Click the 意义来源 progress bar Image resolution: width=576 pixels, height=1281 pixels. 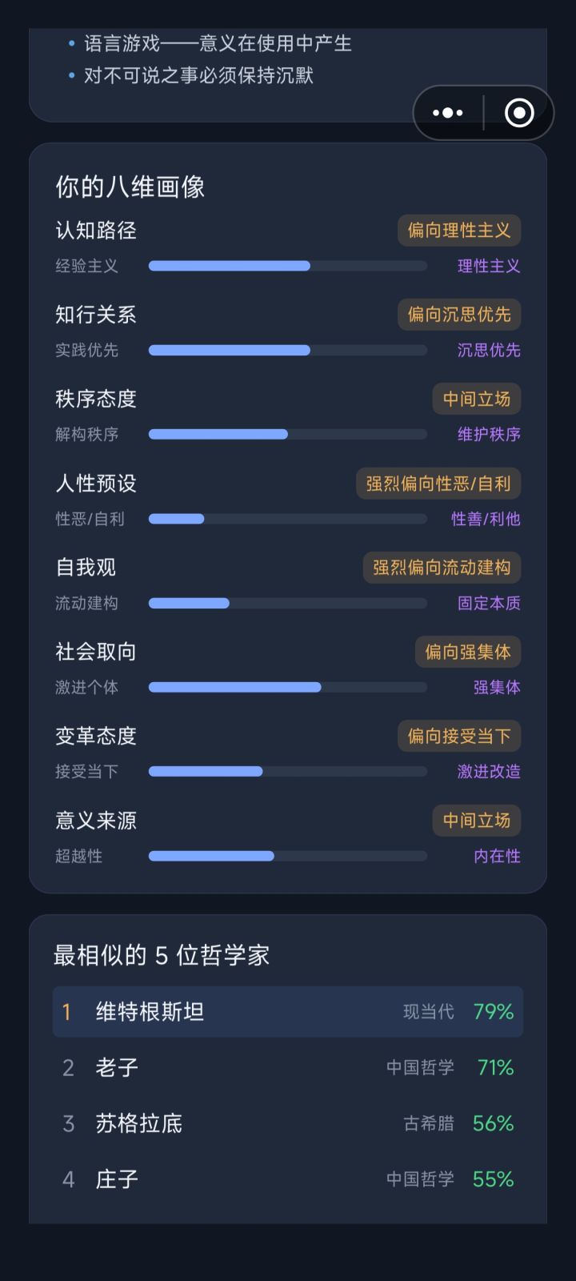tap(288, 856)
